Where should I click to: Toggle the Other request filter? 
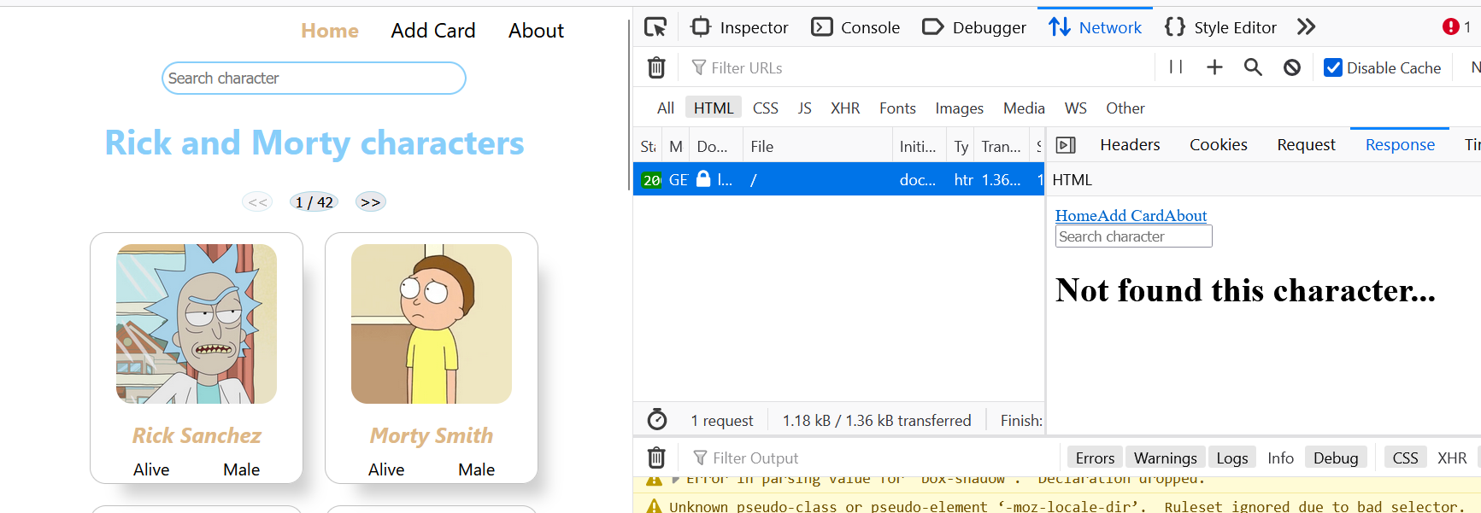click(1125, 108)
